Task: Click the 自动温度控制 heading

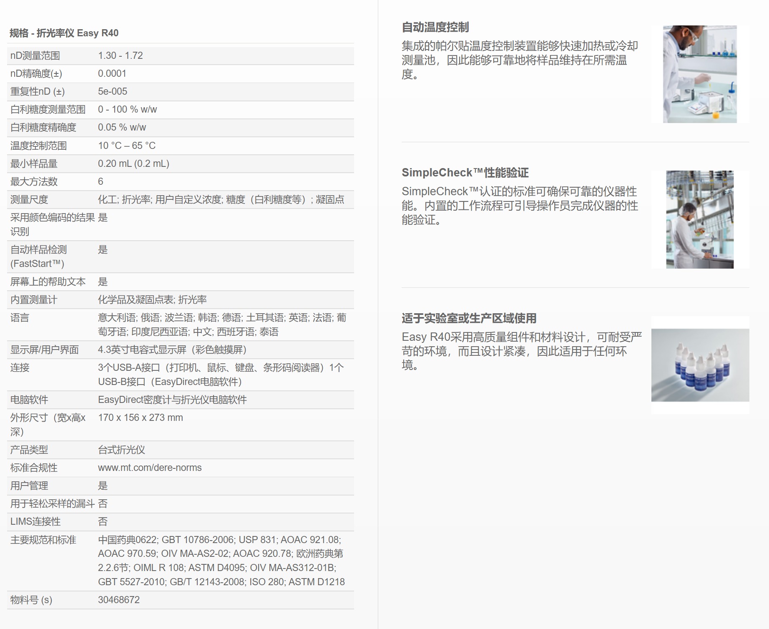Action: pos(435,28)
